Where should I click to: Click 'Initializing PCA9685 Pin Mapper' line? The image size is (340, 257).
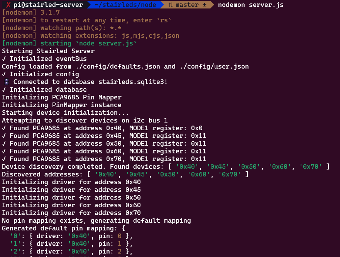click(62, 97)
